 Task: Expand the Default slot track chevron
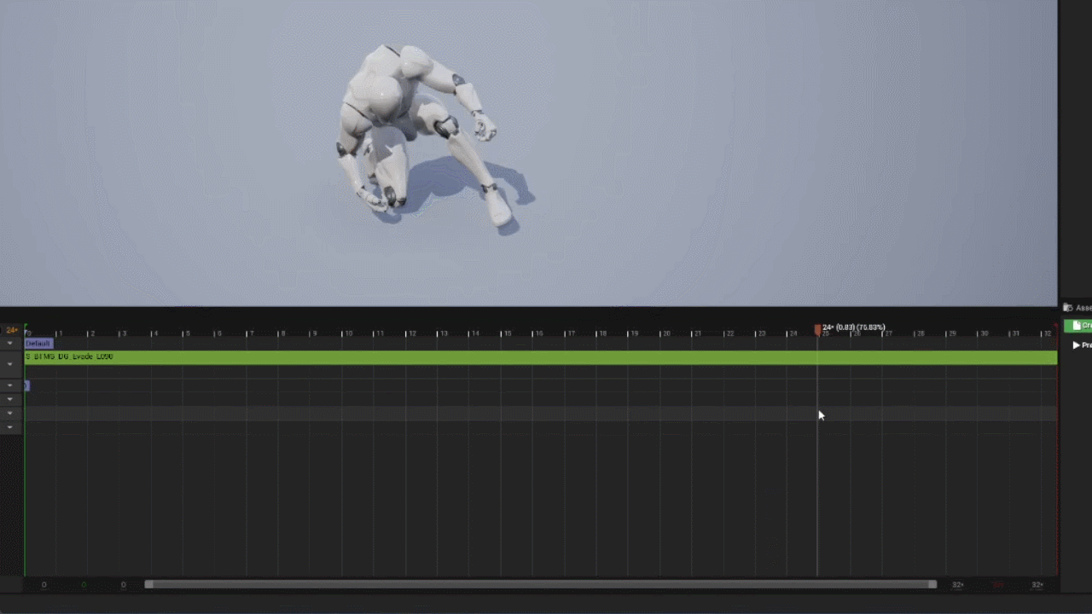coord(10,344)
